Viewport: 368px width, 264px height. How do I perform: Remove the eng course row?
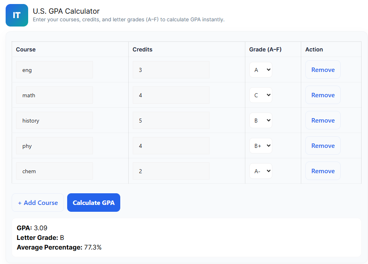(323, 70)
